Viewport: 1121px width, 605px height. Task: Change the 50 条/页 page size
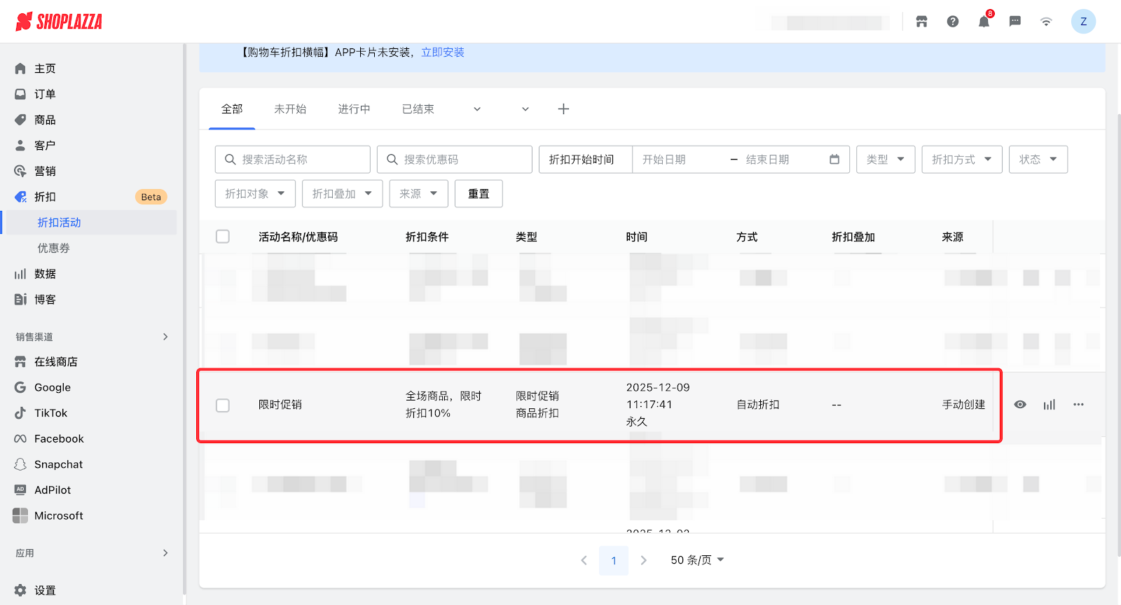[696, 560]
